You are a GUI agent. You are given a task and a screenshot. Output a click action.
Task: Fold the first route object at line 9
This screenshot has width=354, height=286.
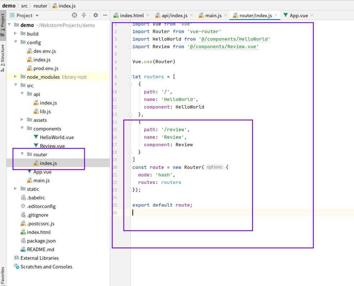tap(130, 84)
